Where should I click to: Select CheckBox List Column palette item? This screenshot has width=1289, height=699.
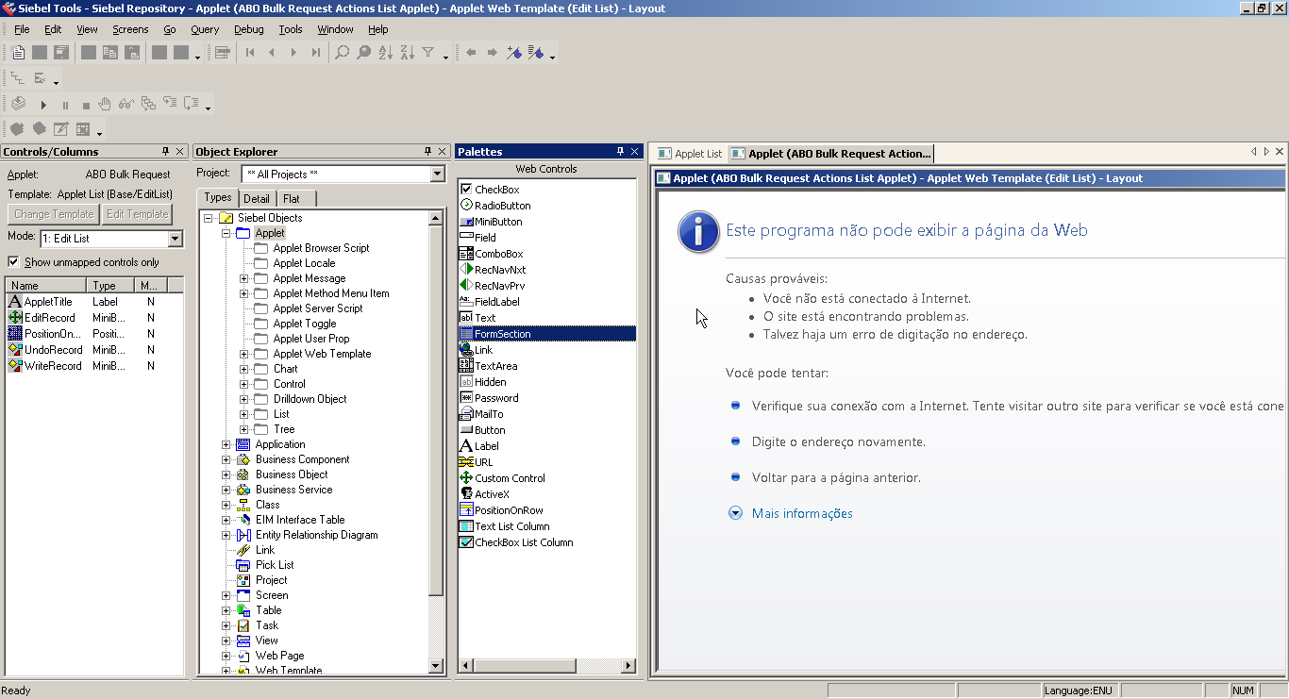[524, 542]
